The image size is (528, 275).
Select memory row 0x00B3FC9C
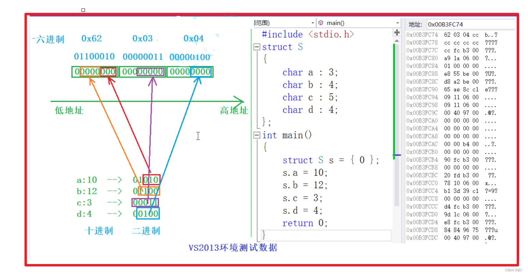click(452, 113)
